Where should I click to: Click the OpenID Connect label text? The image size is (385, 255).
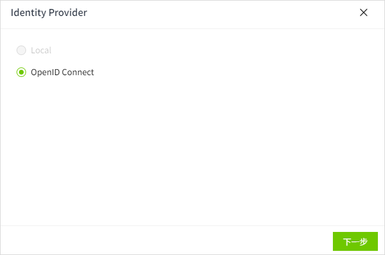[62, 73]
